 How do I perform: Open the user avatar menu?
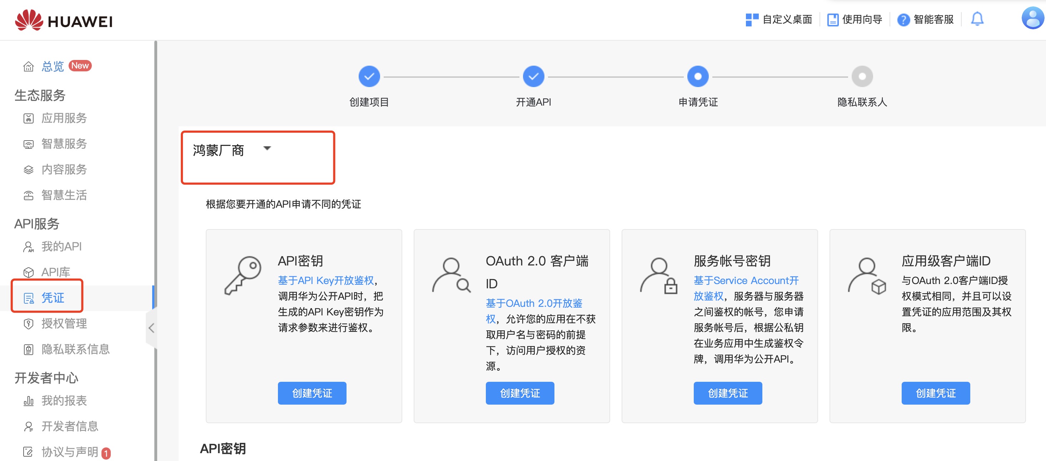[x=1033, y=18]
